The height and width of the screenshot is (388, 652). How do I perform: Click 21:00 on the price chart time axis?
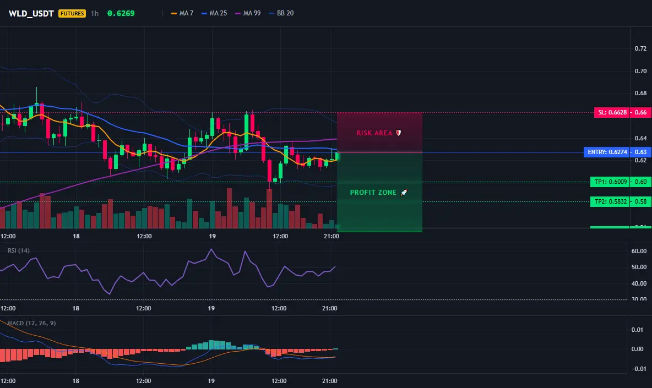point(331,236)
